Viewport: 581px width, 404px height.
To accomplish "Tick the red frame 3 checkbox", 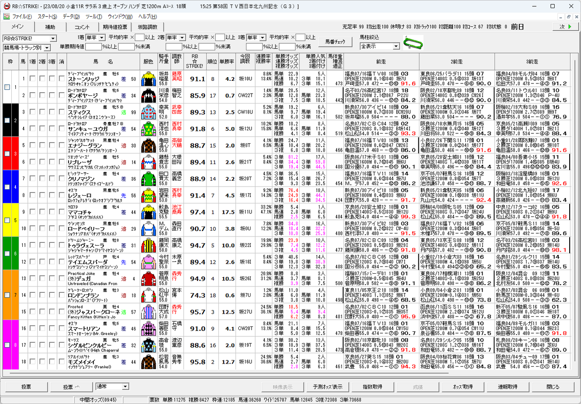I will (7, 153).
